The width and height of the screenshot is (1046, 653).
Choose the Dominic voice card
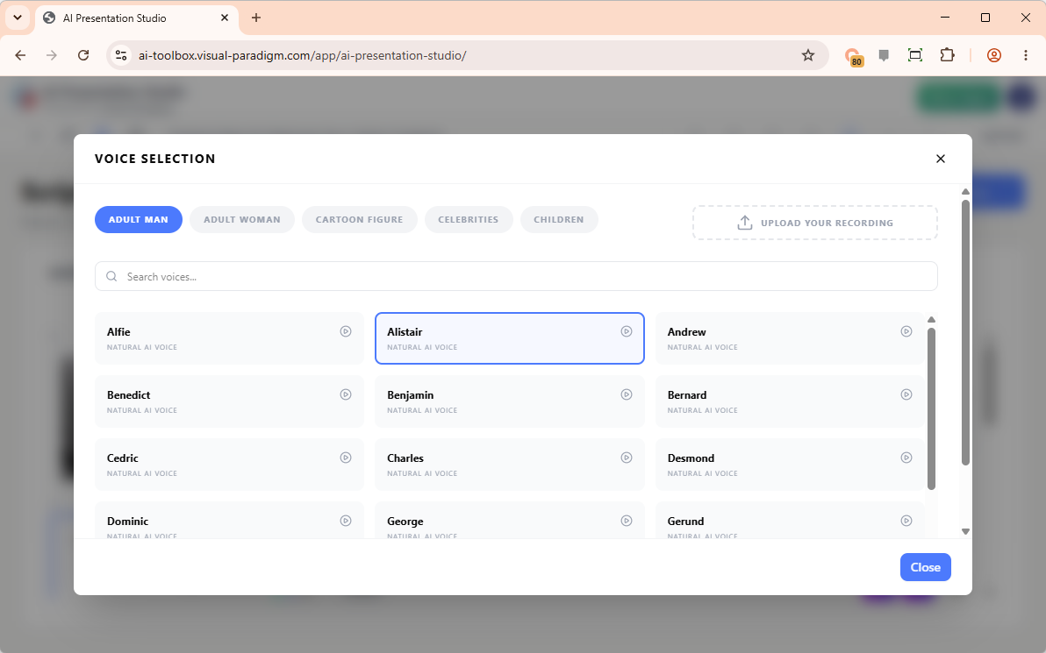(230, 520)
